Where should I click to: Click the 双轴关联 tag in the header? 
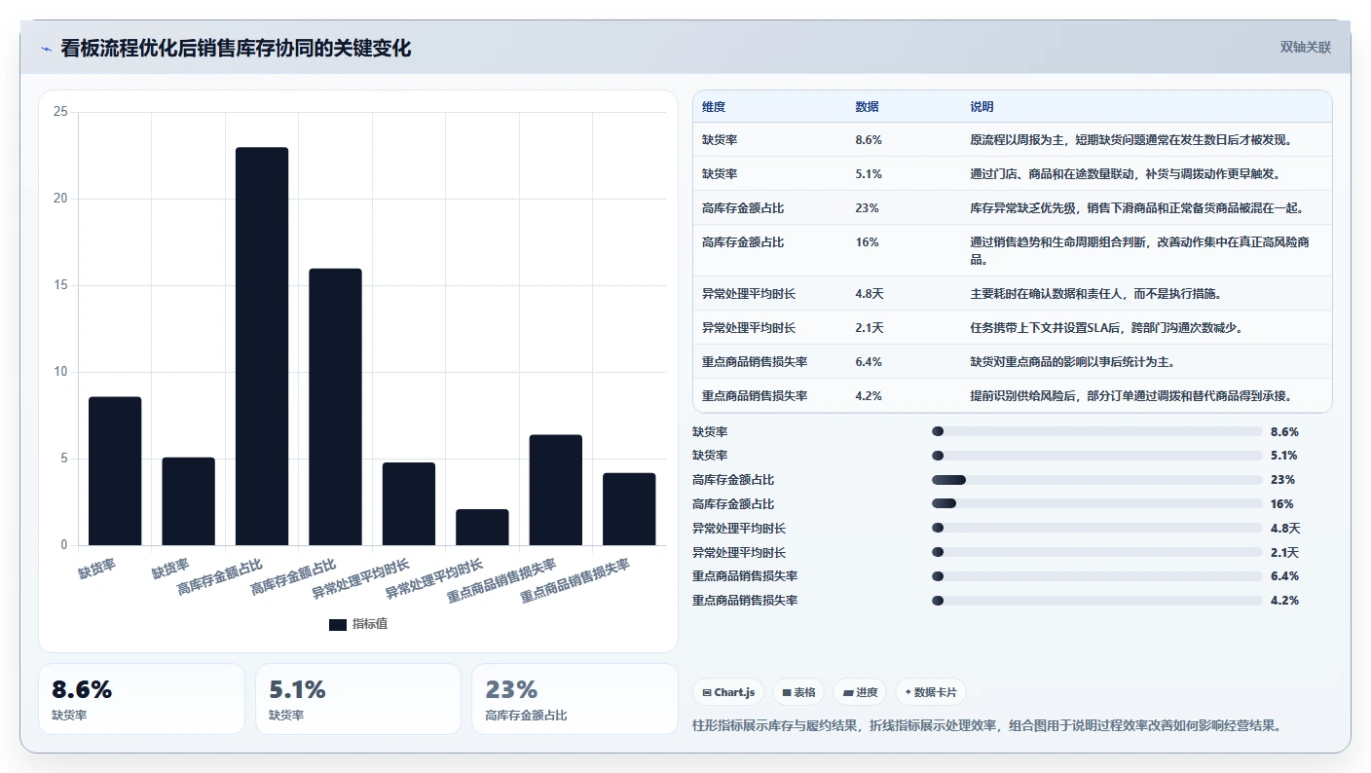[x=1305, y=48]
